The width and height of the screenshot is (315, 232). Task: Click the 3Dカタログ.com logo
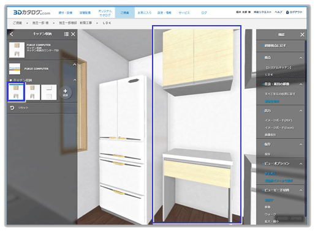tap(32, 12)
